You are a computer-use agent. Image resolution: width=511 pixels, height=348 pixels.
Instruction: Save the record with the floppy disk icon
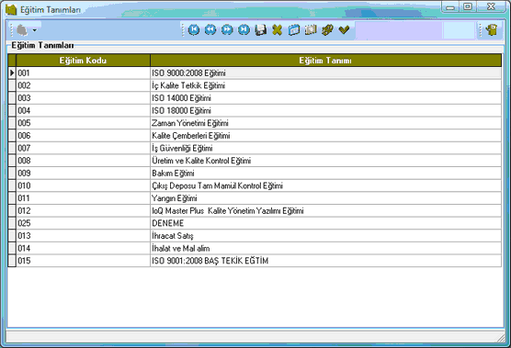(x=260, y=30)
